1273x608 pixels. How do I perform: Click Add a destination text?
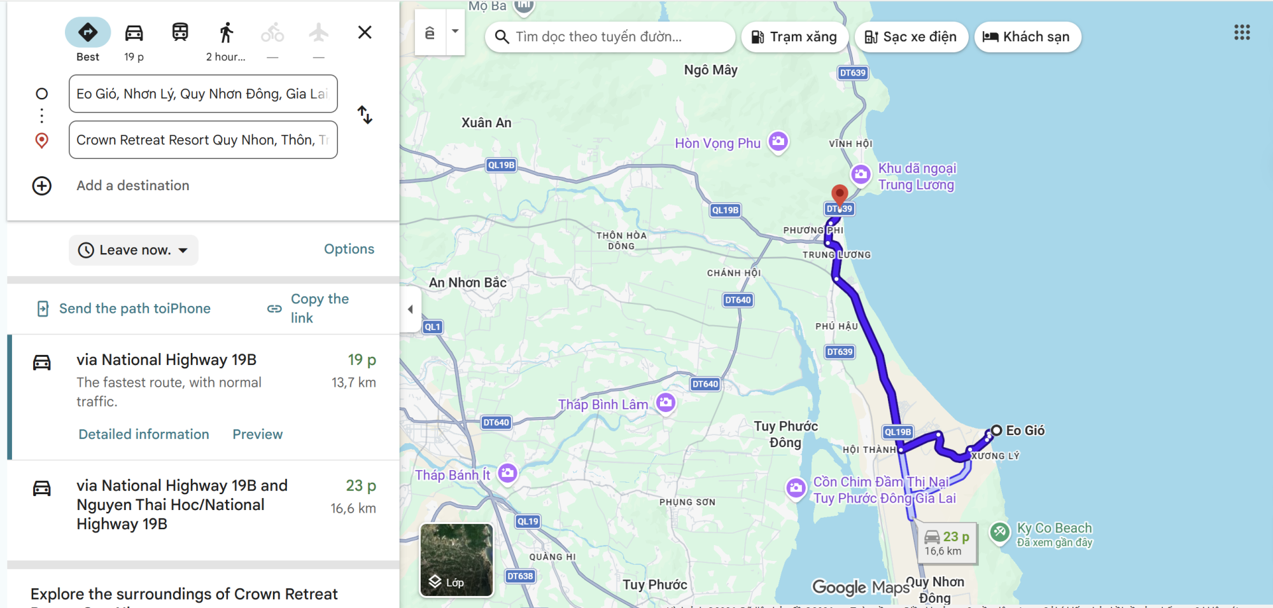[x=133, y=186]
